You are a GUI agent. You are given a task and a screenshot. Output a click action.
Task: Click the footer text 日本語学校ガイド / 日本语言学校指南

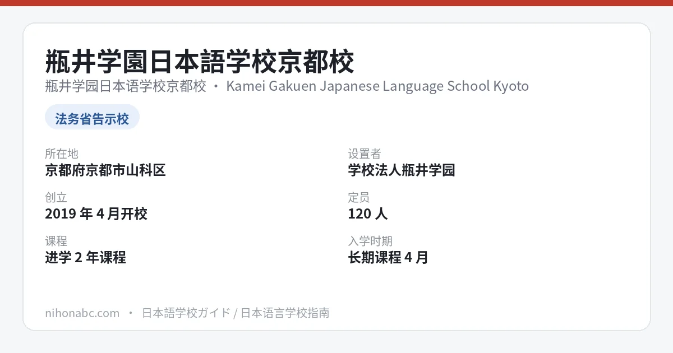click(236, 313)
